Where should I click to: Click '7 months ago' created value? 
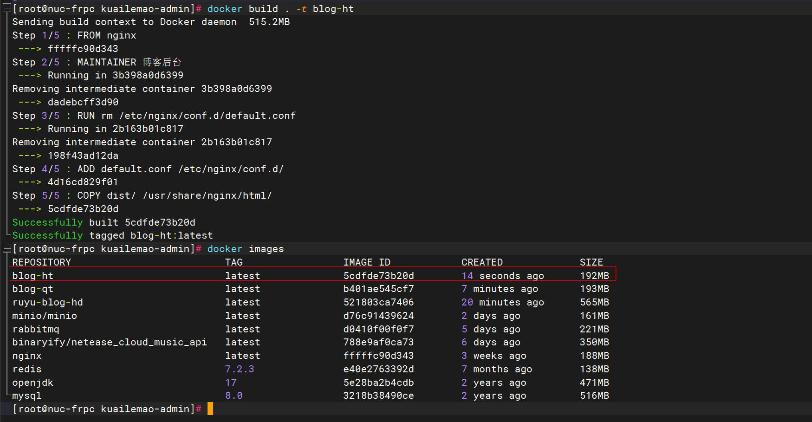pyautogui.click(x=497, y=369)
